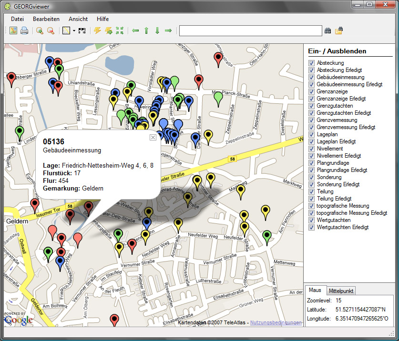399x341 pixels.
Task: Switch to the Mittelpunkt tab
Action: pyautogui.click(x=341, y=291)
